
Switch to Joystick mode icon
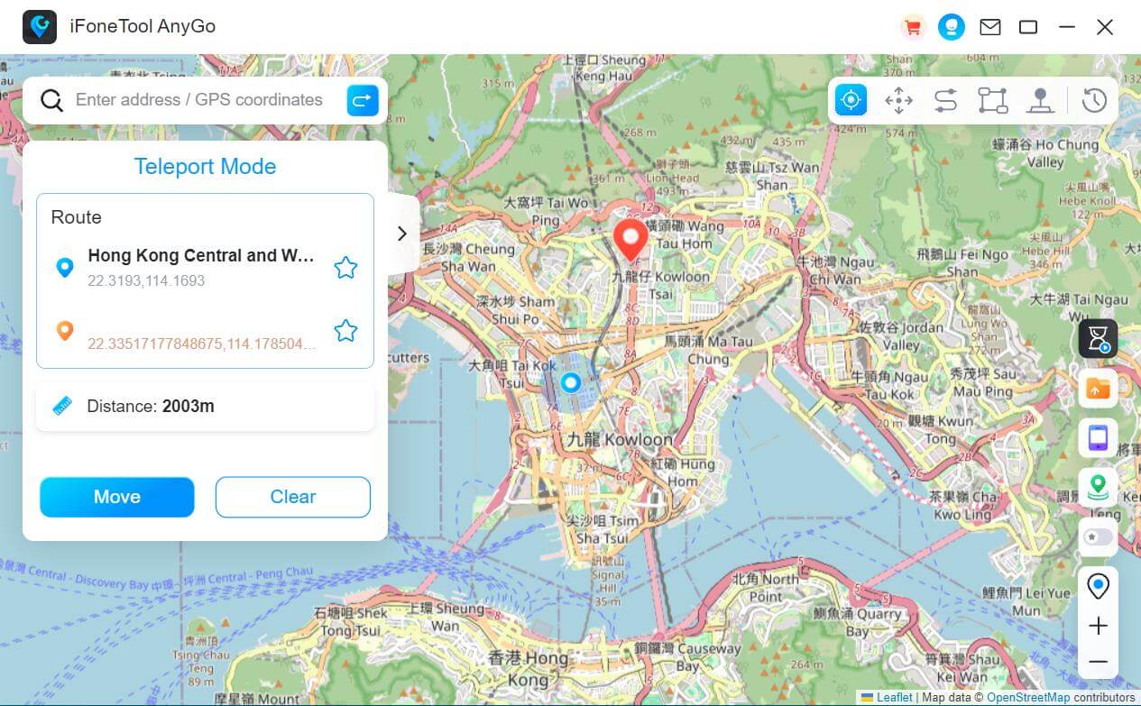click(x=898, y=100)
